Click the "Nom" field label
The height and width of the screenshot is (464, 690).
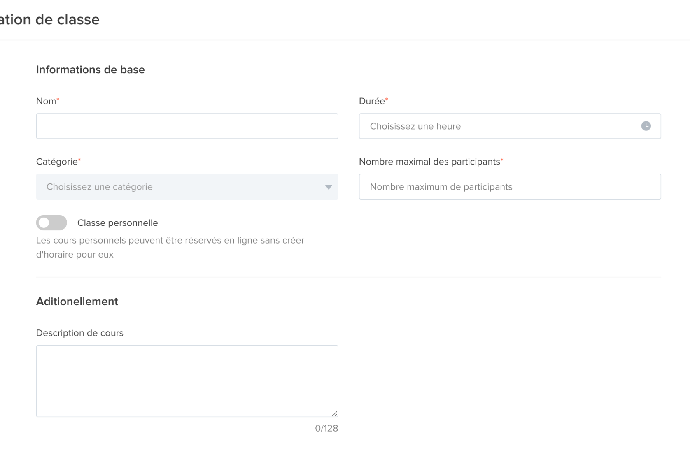coord(46,101)
